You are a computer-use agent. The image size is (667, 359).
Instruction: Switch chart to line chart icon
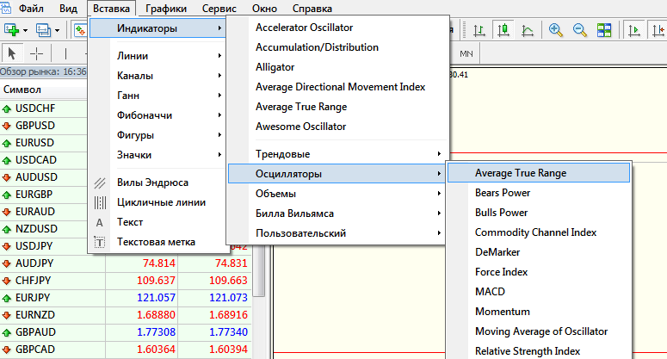pyautogui.click(x=528, y=30)
